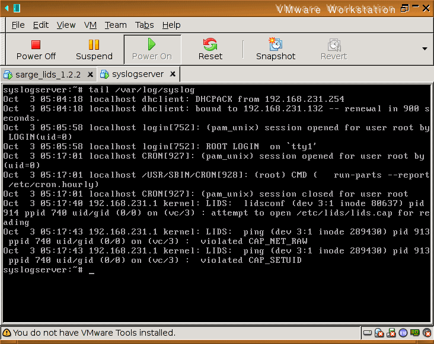Click the CD-ROM device status icon
The height and width of the screenshot is (344, 434).
tap(379, 333)
